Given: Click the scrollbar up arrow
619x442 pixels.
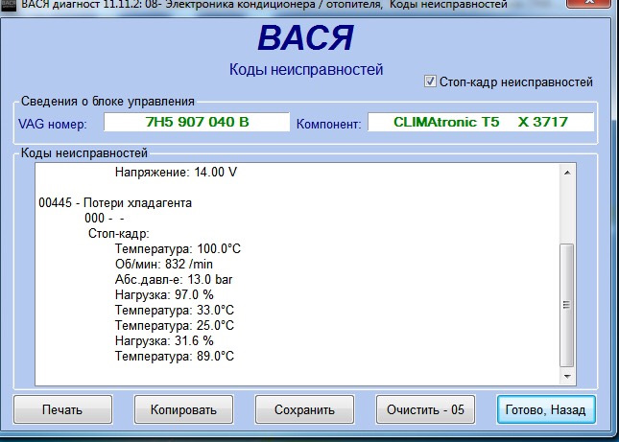Looking at the screenshot, I should click(x=567, y=173).
